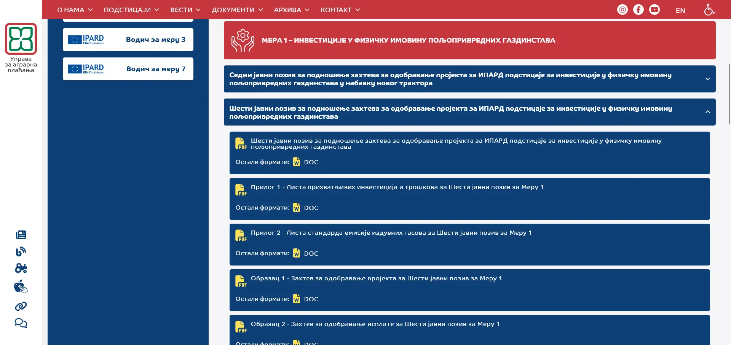Click the chain link icon in sidebar
731x345 pixels.
21,306
